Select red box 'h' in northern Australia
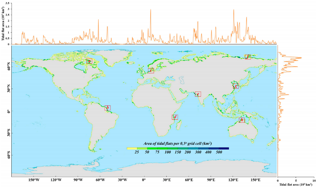 pyautogui.click(x=241, y=120)
